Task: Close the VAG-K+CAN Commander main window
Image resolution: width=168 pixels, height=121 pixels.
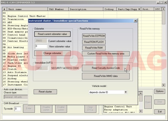Action: pos(165,2)
